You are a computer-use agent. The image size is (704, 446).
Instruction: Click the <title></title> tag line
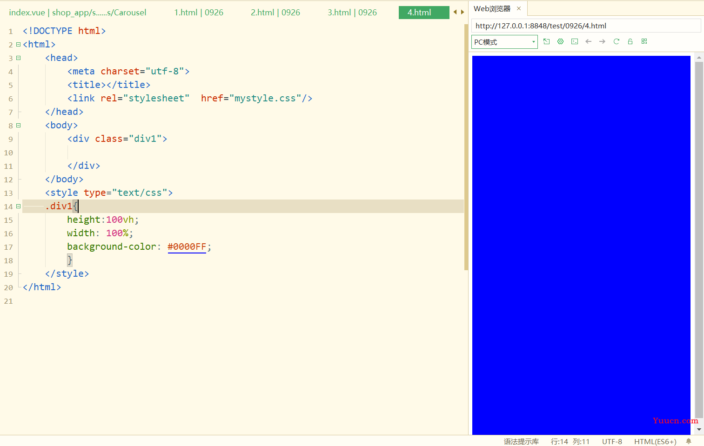point(109,85)
